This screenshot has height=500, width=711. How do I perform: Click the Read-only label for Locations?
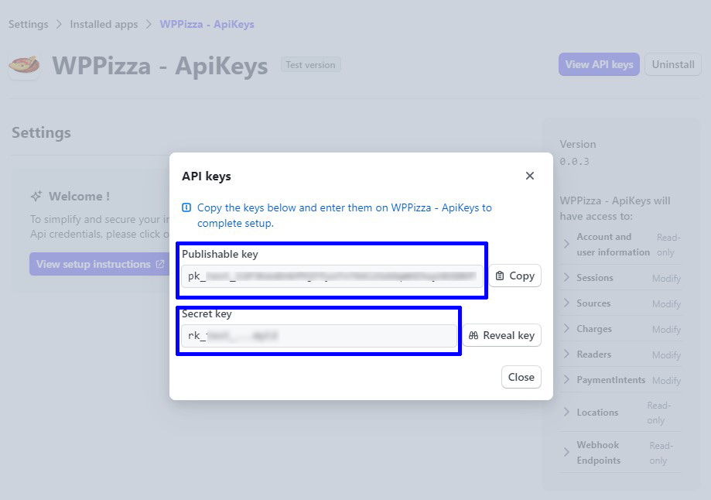pos(659,413)
